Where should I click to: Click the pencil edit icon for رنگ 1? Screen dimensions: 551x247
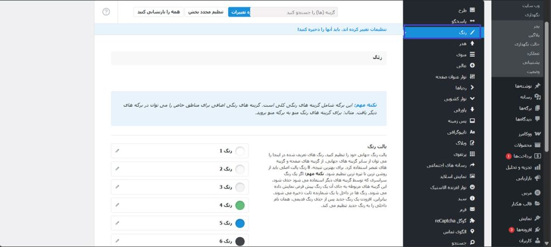click(118, 151)
